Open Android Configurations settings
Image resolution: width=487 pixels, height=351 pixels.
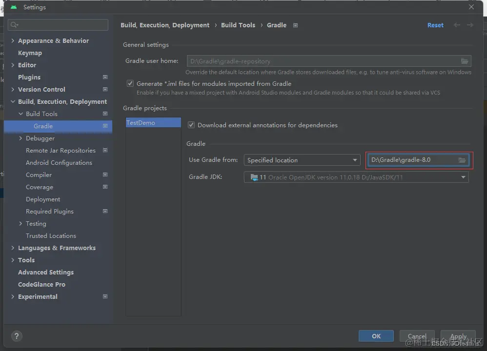click(x=59, y=163)
